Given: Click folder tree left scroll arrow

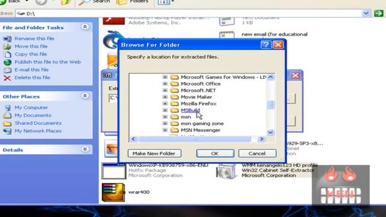Looking at the screenshot, I should click(x=133, y=139).
